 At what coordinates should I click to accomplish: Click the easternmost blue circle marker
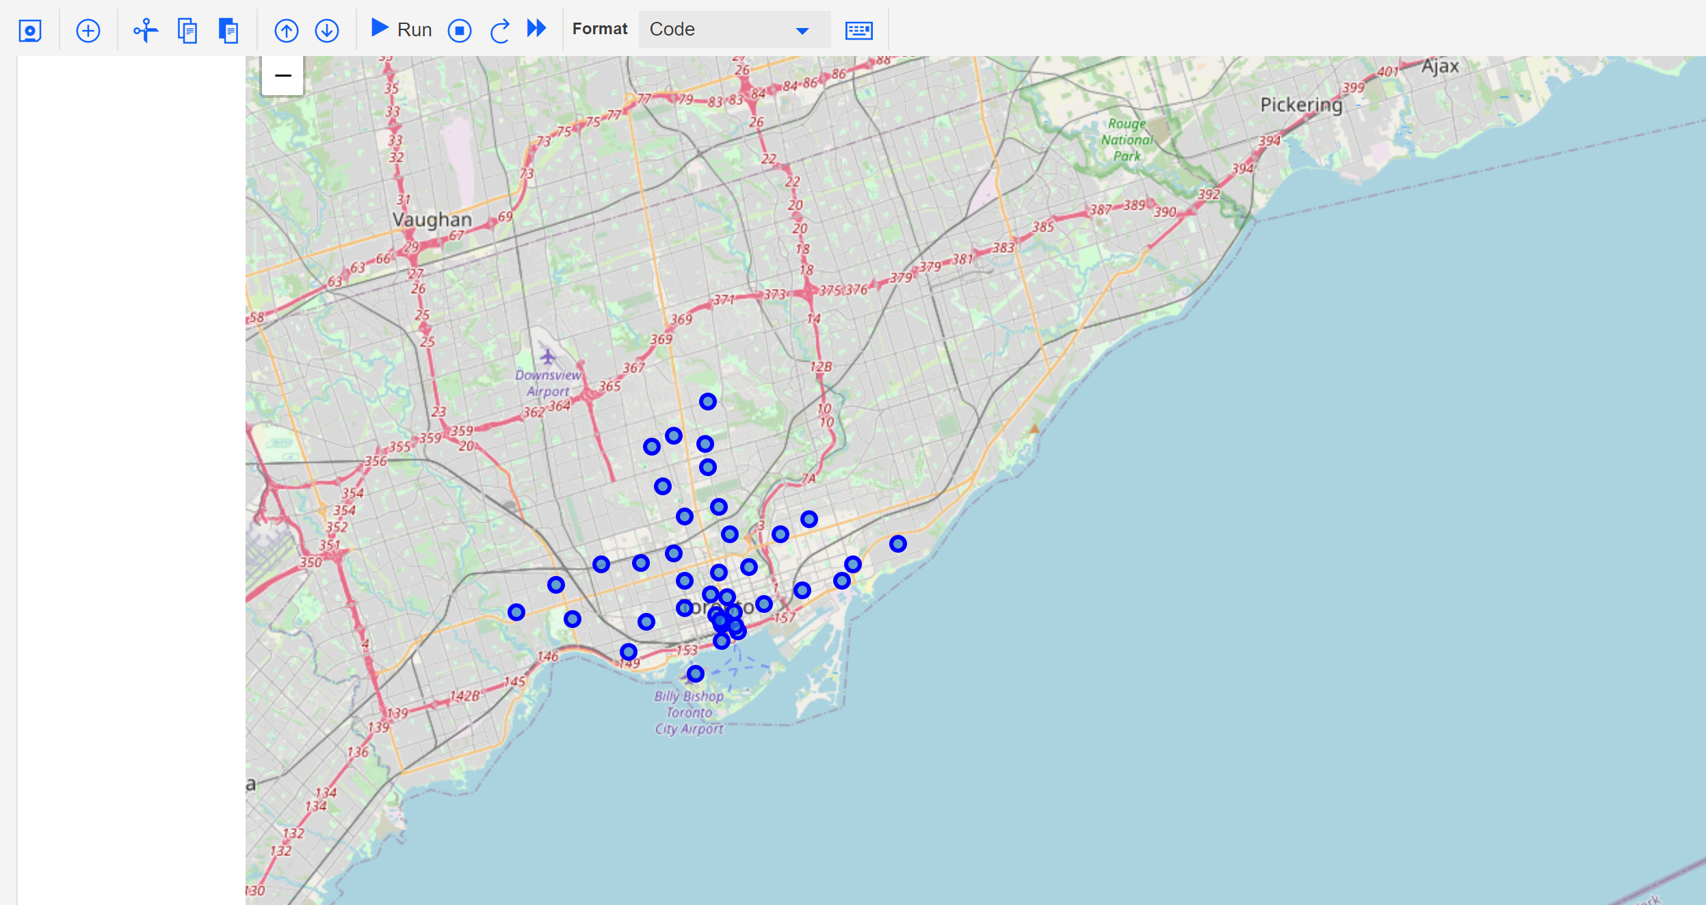click(898, 544)
